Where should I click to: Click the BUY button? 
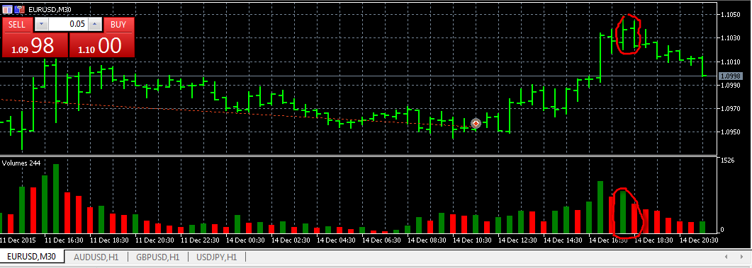tap(118, 25)
